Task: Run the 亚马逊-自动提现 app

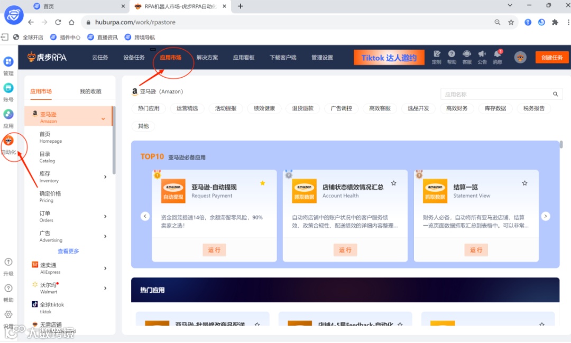Action: point(214,250)
